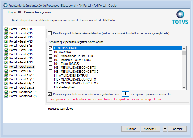Go to step Portal - Geral 1/15
193x138 pixels.
pos(21,29)
